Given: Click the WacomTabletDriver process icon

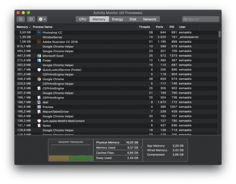Looking at the screenshot, I should point(39,112).
